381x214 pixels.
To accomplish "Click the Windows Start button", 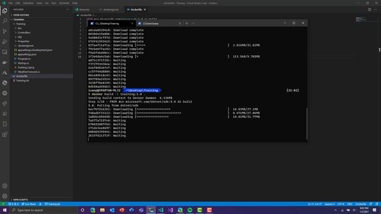I will tap(5, 210).
